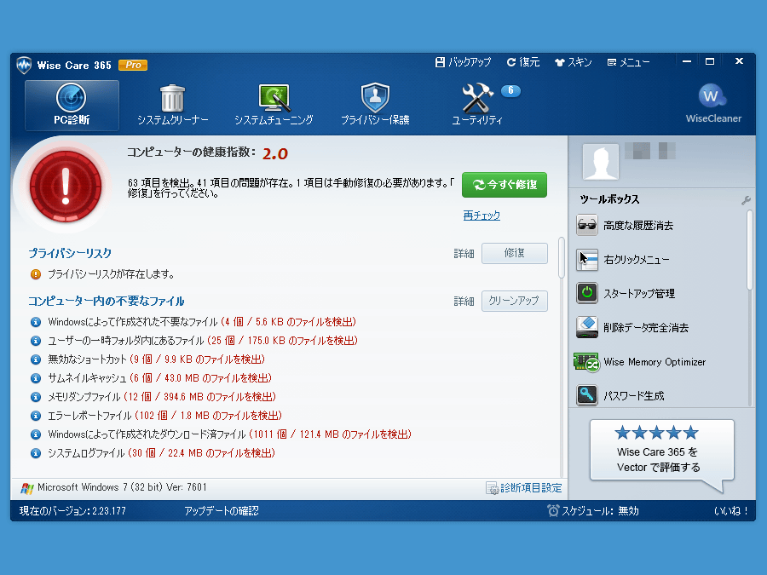Image resolution: width=767 pixels, height=575 pixels.
Task: Close the Wise Care 365 window
Action: (x=739, y=61)
